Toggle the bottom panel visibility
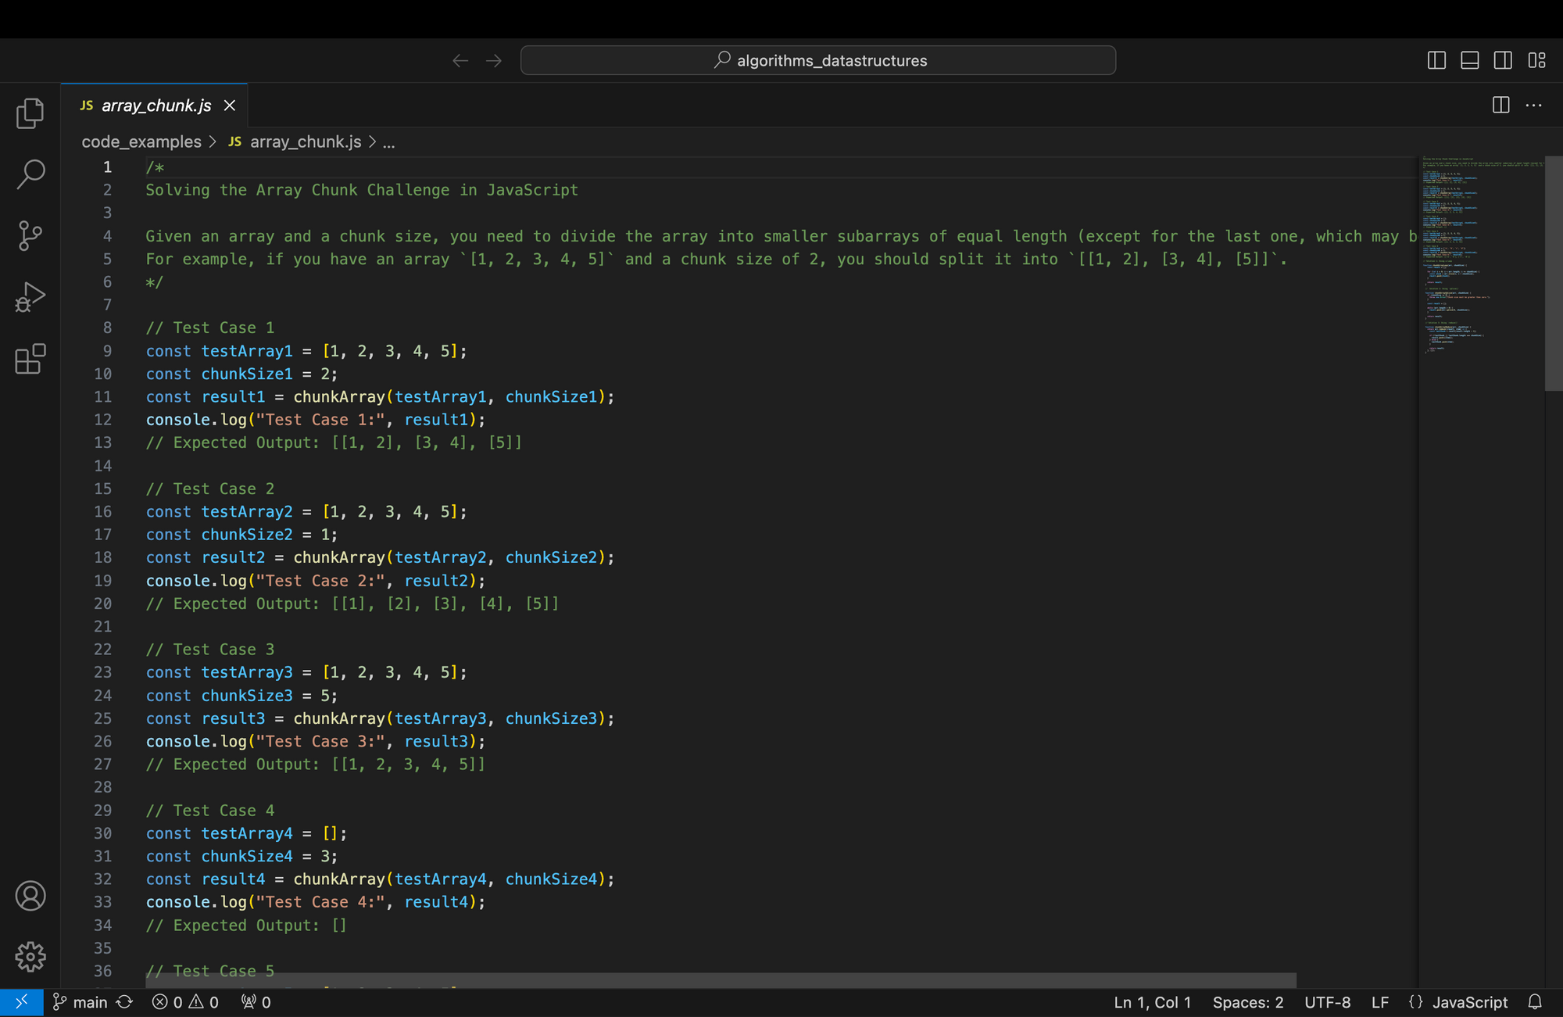1563x1017 pixels. point(1469,60)
